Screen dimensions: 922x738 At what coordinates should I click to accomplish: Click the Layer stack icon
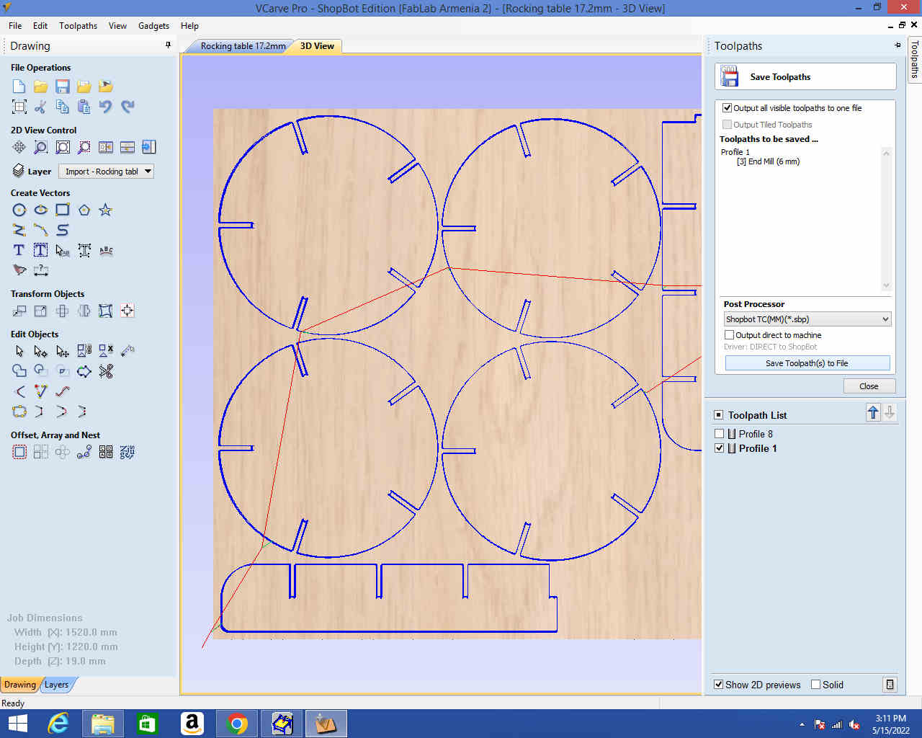[19, 171]
